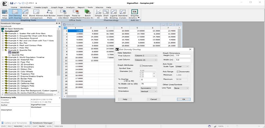This screenshot has height=128, width=265.
Task: Click Add Border Plots icon
Action: click(50, 14)
